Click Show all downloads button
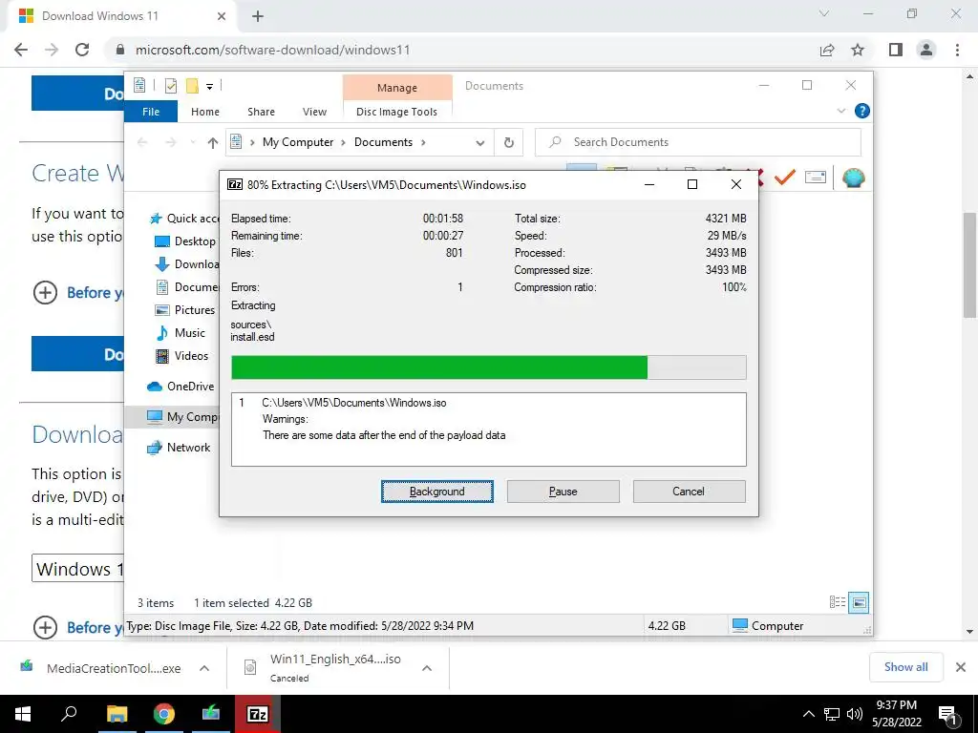 click(x=905, y=667)
